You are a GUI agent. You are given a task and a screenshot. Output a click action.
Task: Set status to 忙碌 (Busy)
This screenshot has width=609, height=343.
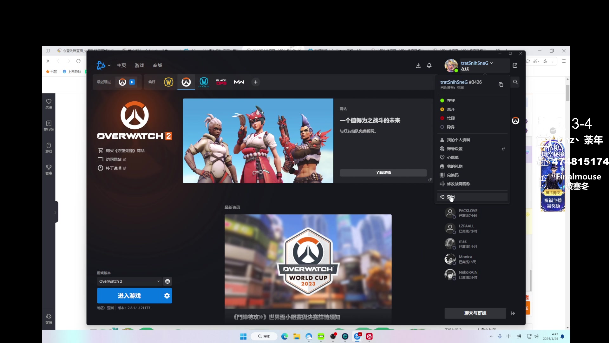coord(451,118)
